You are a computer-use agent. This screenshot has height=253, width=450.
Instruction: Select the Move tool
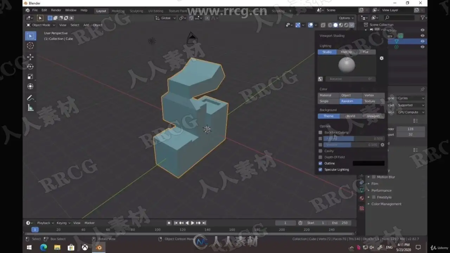click(x=30, y=57)
